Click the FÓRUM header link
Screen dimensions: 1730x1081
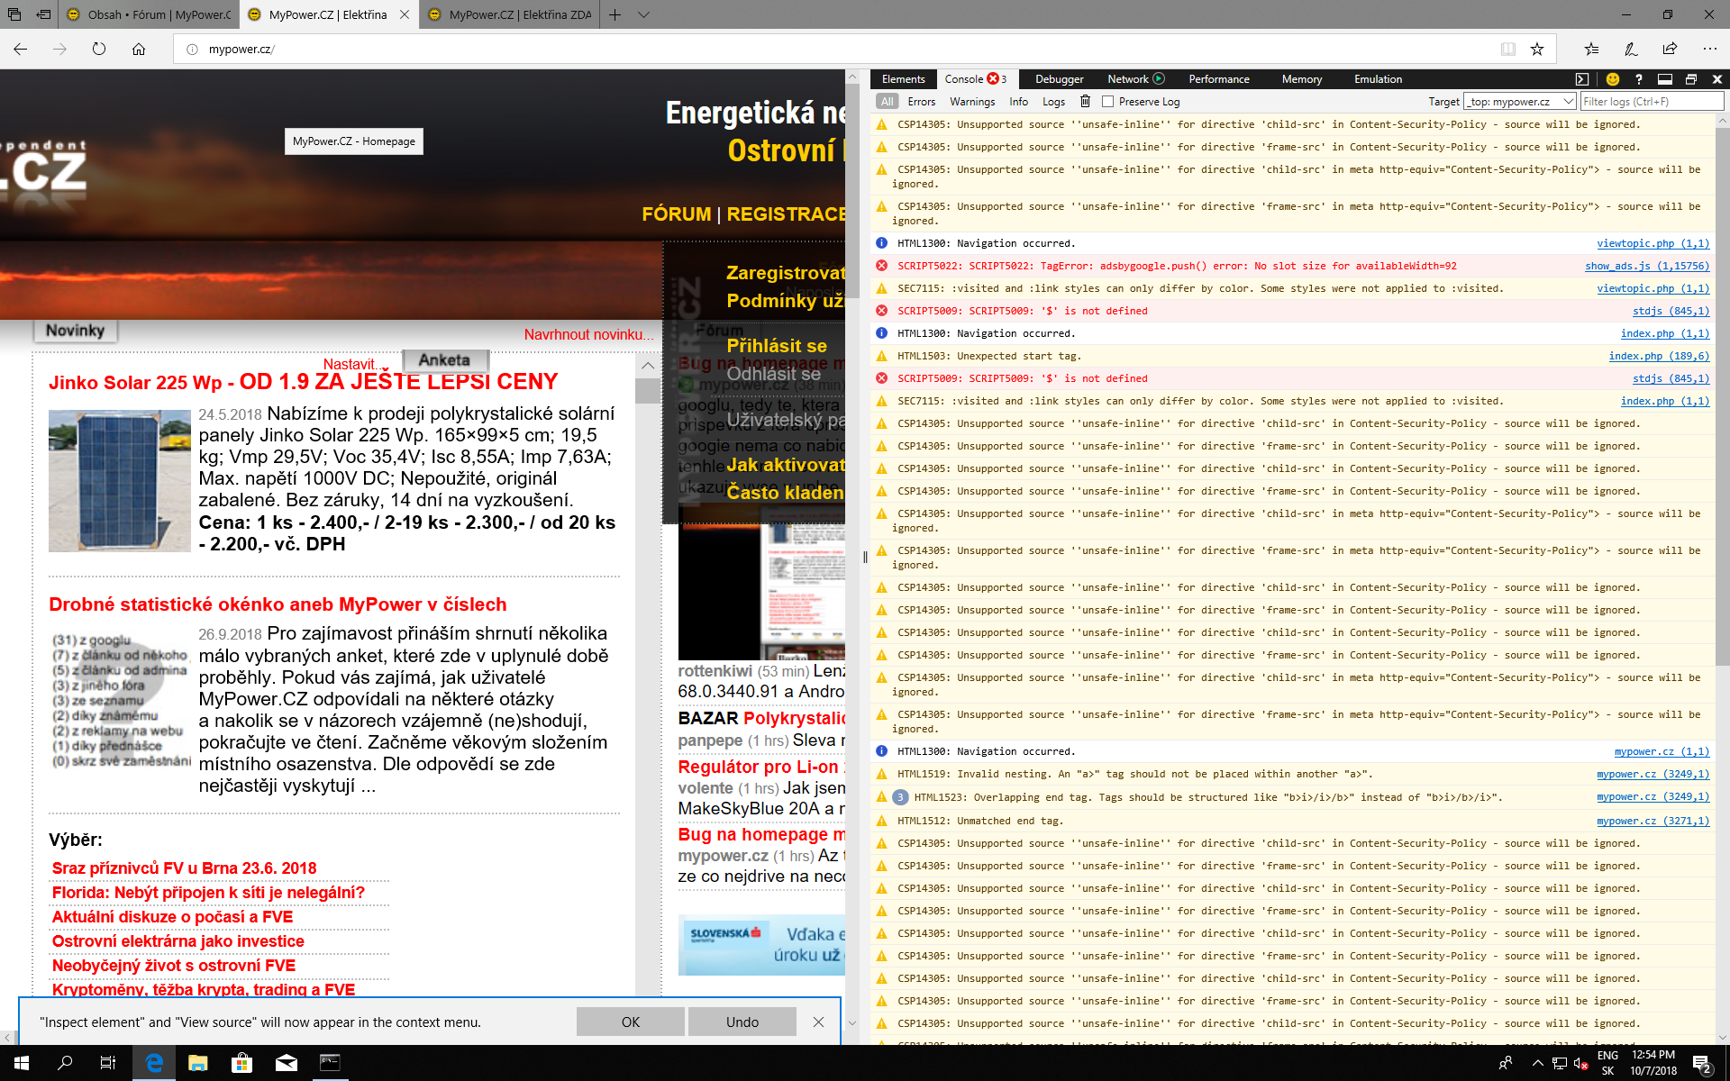677,213
